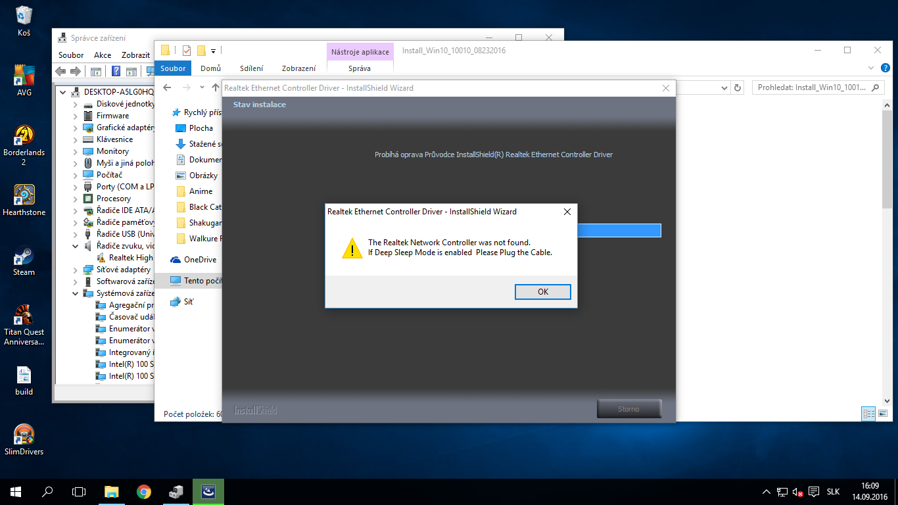Open the quick access toolbar customize dropdown

213,51
